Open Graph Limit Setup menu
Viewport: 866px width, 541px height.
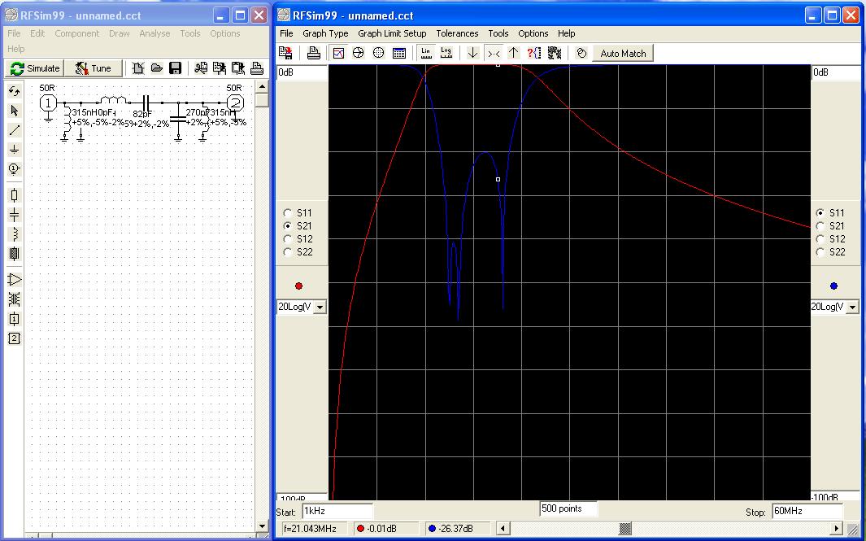[392, 33]
